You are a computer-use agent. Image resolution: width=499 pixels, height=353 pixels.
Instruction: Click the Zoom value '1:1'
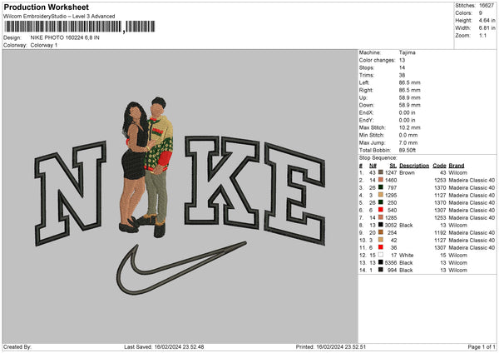tap(482, 35)
